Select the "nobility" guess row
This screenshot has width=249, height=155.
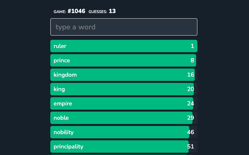[x=124, y=132]
